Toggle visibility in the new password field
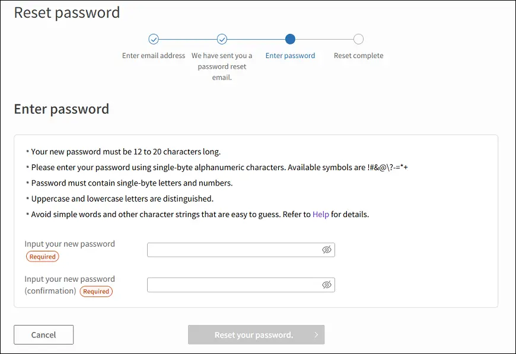Image resolution: width=516 pixels, height=354 pixels. tap(326, 250)
